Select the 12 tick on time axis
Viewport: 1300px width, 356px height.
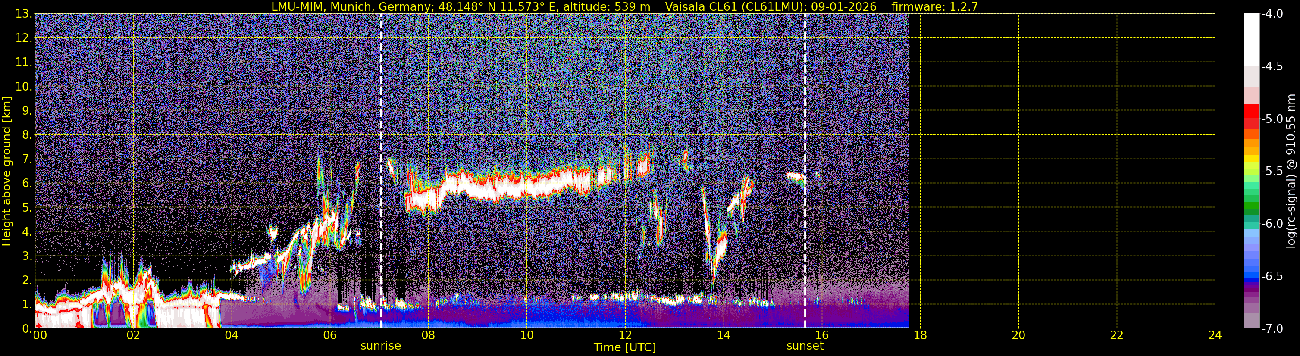pyautogui.click(x=625, y=335)
